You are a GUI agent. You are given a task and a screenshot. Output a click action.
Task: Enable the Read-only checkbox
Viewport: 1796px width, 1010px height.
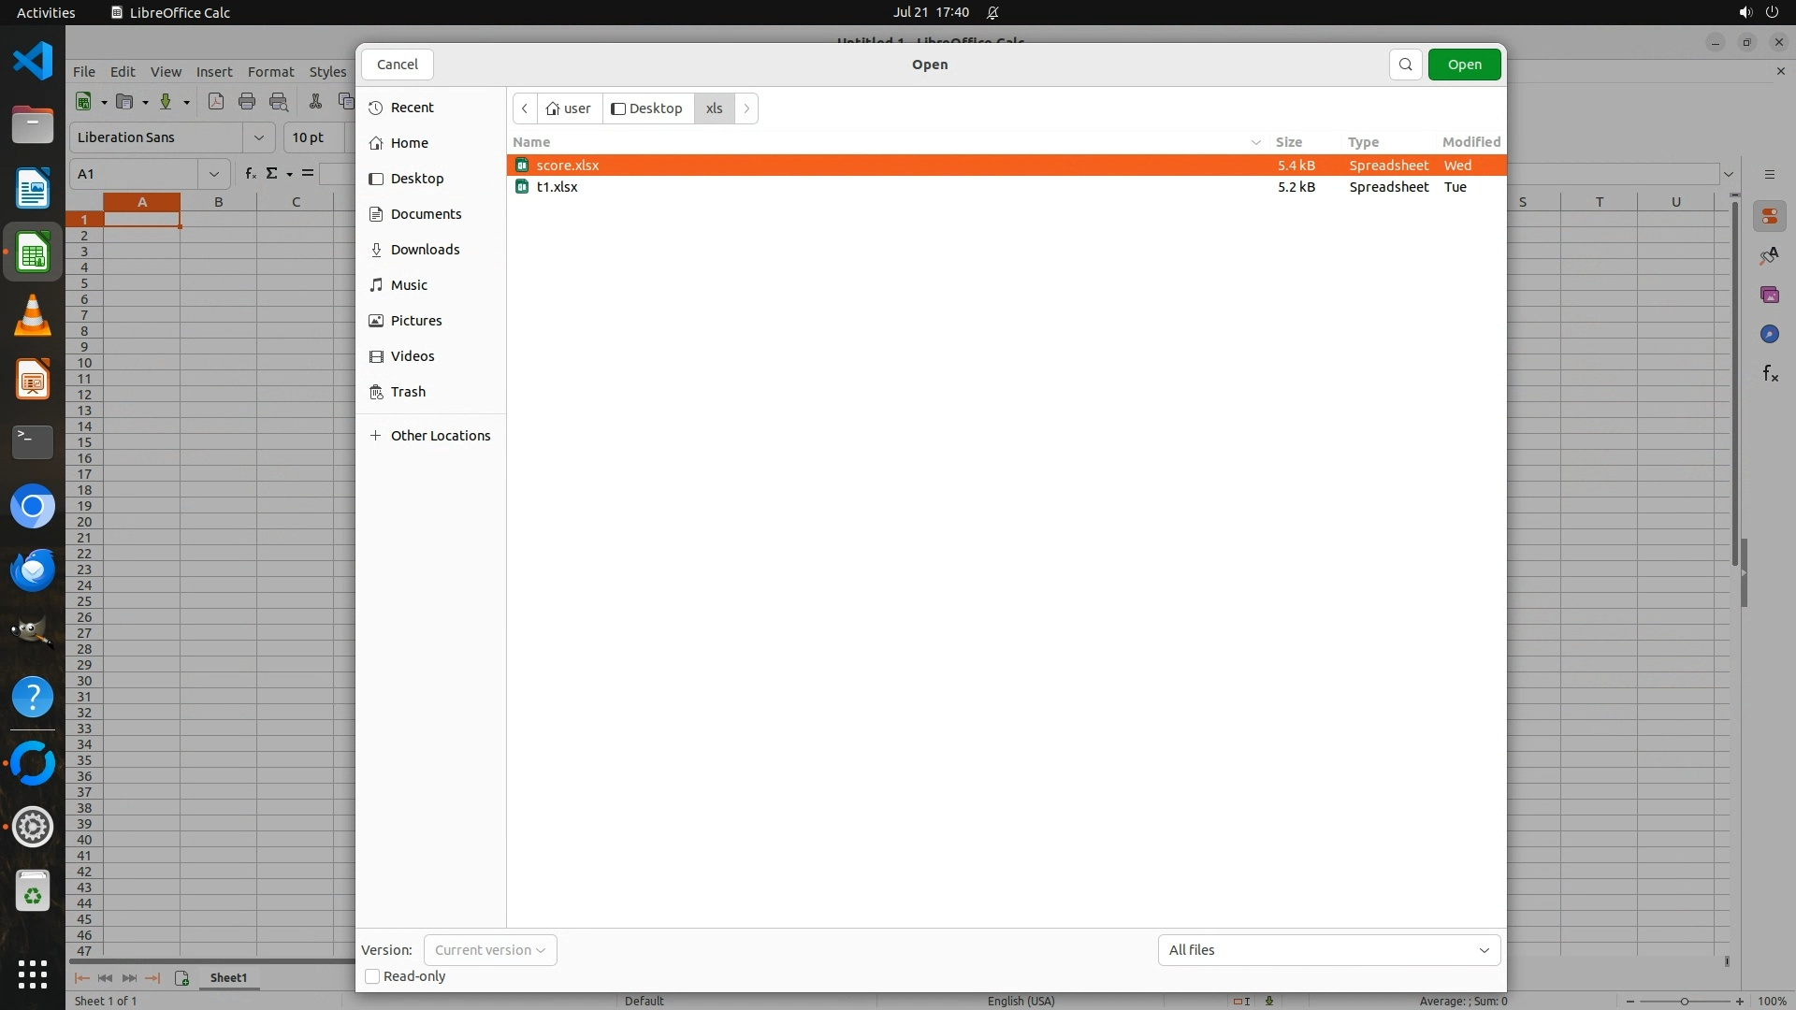[372, 976]
